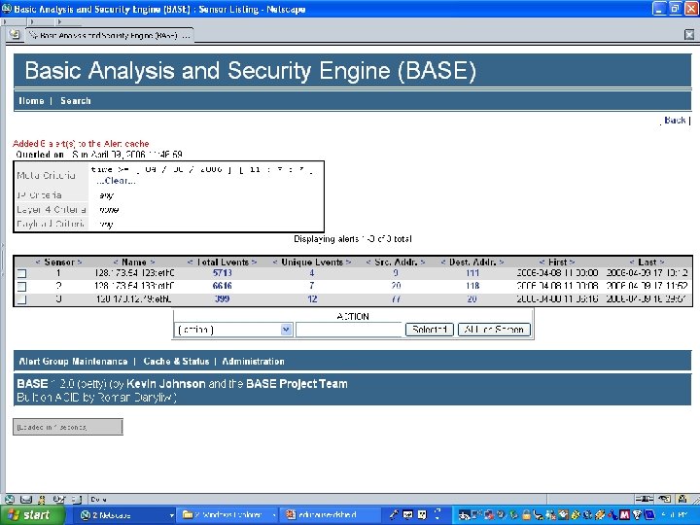Open total events 399 link

click(223, 298)
